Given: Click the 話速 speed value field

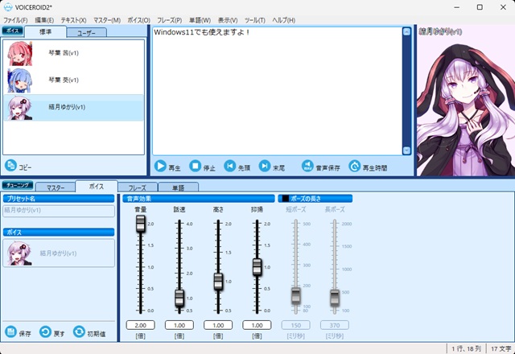Looking at the screenshot, I should [179, 325].
